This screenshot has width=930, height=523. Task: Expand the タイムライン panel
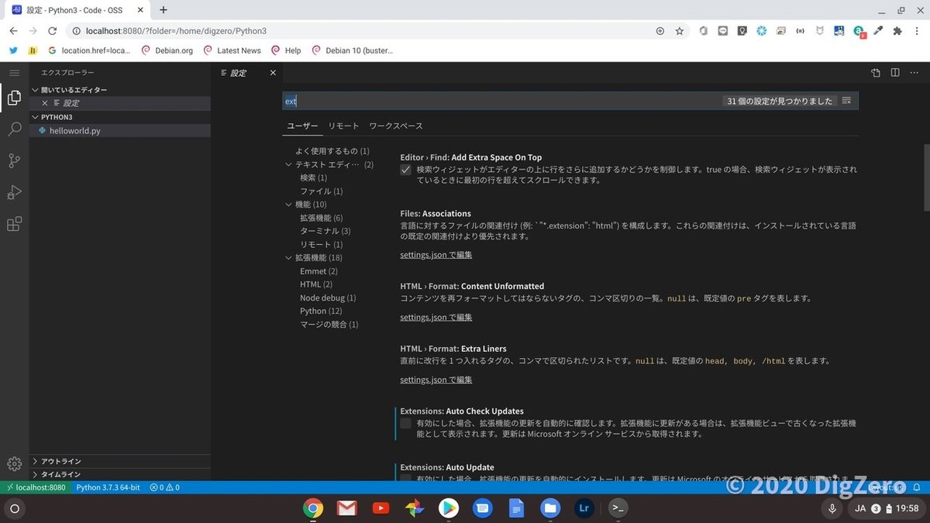(120, 474)
